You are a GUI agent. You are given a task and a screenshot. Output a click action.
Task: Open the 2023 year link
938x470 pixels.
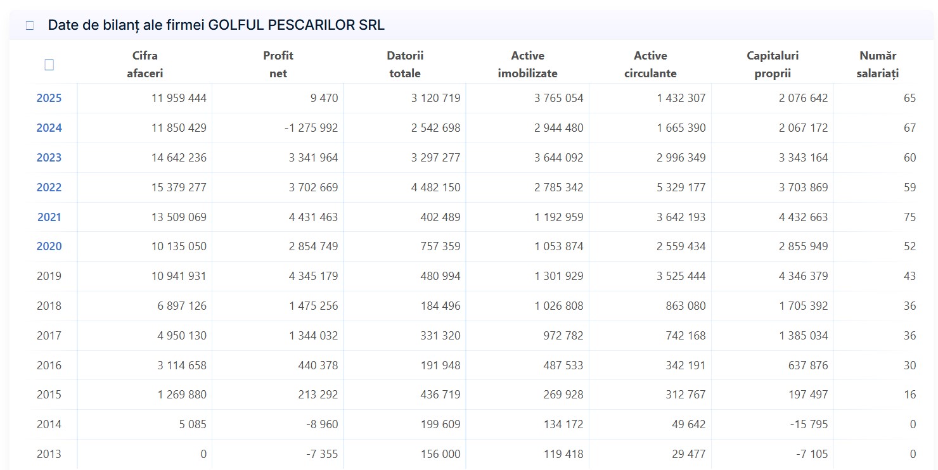point(49,158)
